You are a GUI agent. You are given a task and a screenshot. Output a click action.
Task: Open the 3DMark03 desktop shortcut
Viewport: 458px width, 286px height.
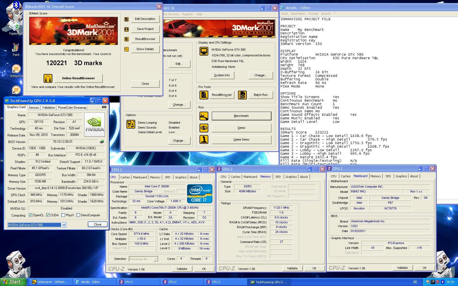tap(16, 71)
